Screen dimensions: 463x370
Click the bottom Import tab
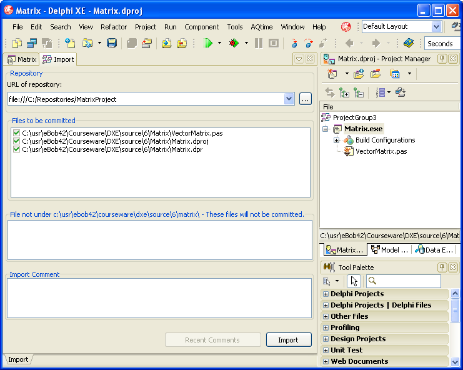point(18,359)
